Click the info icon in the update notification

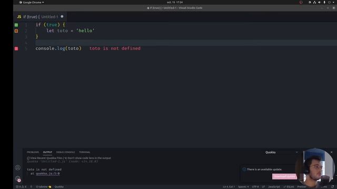point(244,169)
